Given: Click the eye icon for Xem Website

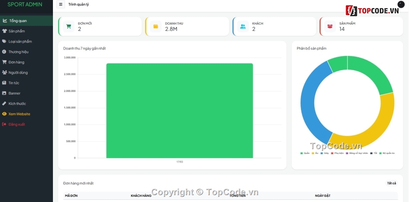Looking at the screenshot, I should [x=4, y=114].
